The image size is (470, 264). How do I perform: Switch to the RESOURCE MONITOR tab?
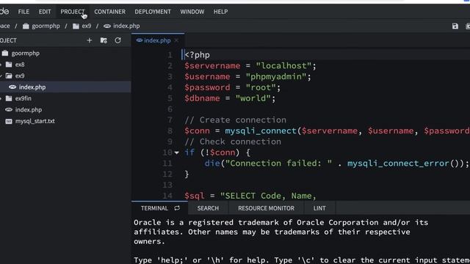[266, 208]
